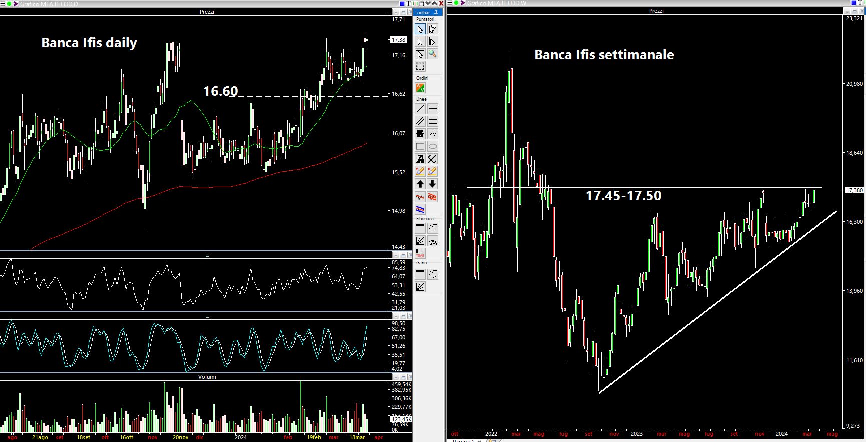Select the Banca Ifis daily title text

click(89, 43)
